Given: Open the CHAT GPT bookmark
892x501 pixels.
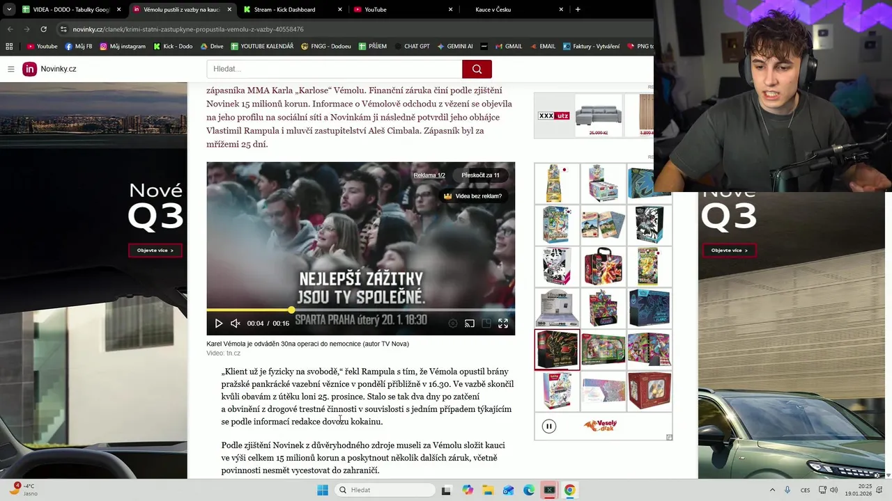Looking at the screenshot, I should (411, 47).
